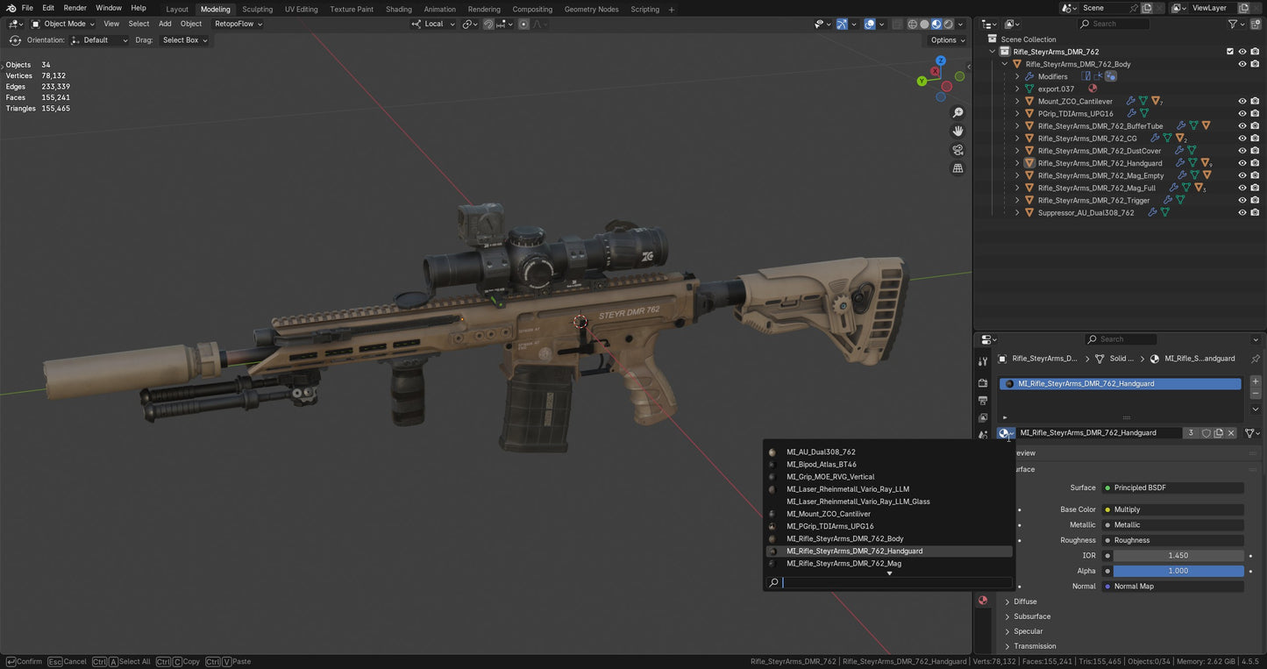Click the Alpha value slider
Viewport: 1267px width, 669px height.
click(1178, 571)
